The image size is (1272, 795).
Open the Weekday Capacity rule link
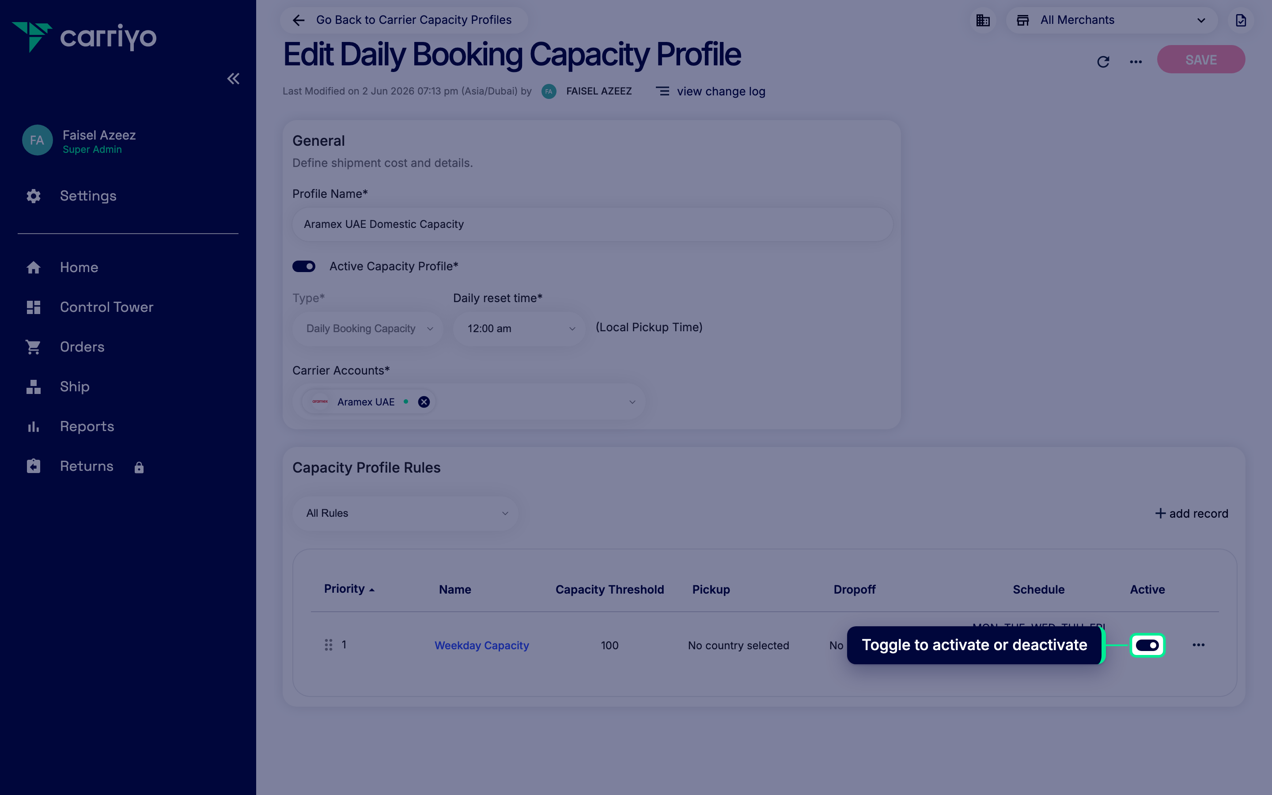pyautogui.click(x=481, y=645)
